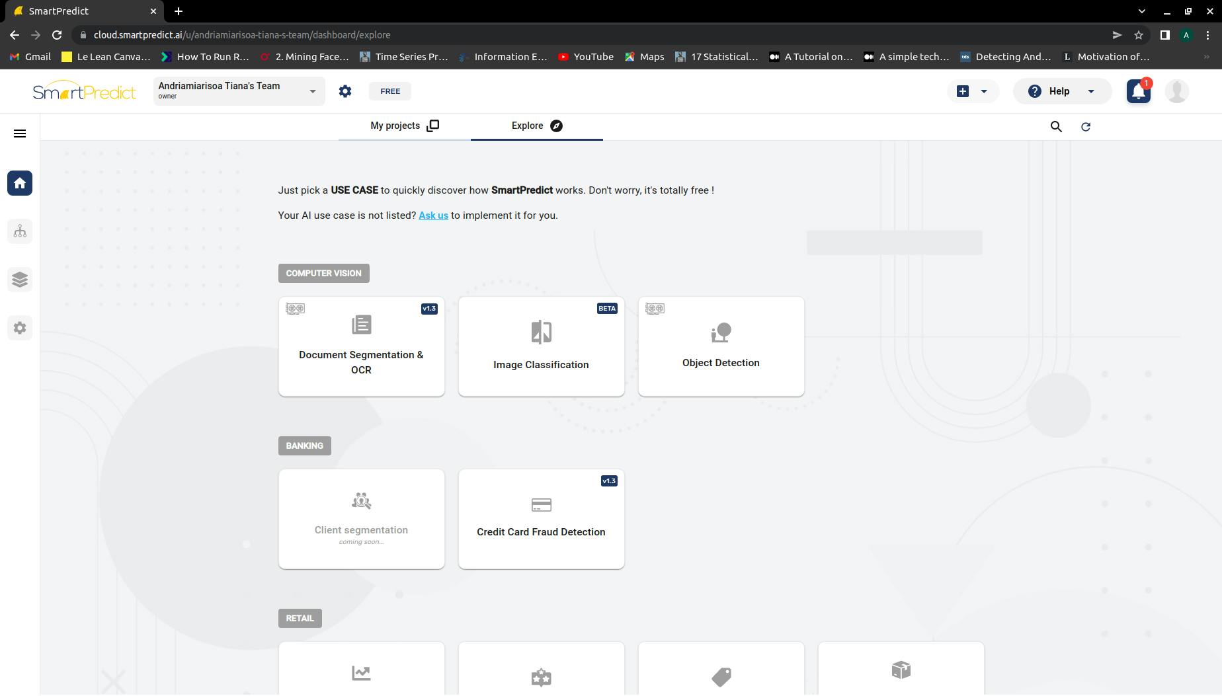The height and width of the screenshot is (696, 1222).
Task: Click the GPU icon on Object Detection card
Action: (655, 309)
